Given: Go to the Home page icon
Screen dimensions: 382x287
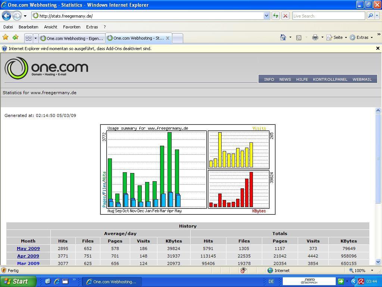Looking at the screenshot, I should [283, 37].
